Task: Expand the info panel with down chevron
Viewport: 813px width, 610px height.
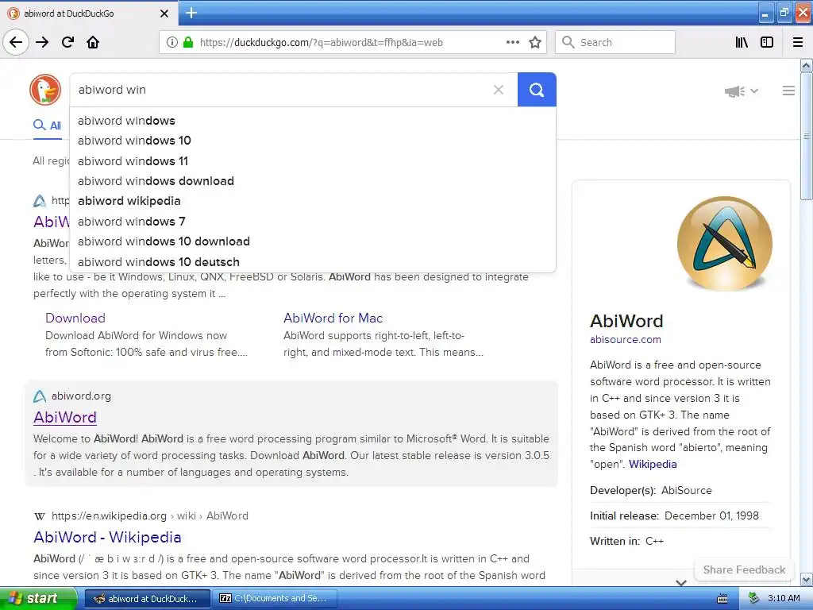Action: click(681, 582)
